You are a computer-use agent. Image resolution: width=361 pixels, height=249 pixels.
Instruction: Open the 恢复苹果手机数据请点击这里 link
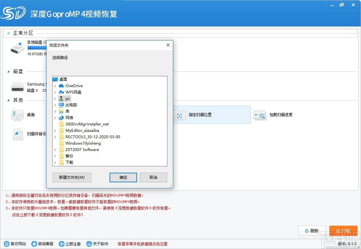[x=142, y=244]
